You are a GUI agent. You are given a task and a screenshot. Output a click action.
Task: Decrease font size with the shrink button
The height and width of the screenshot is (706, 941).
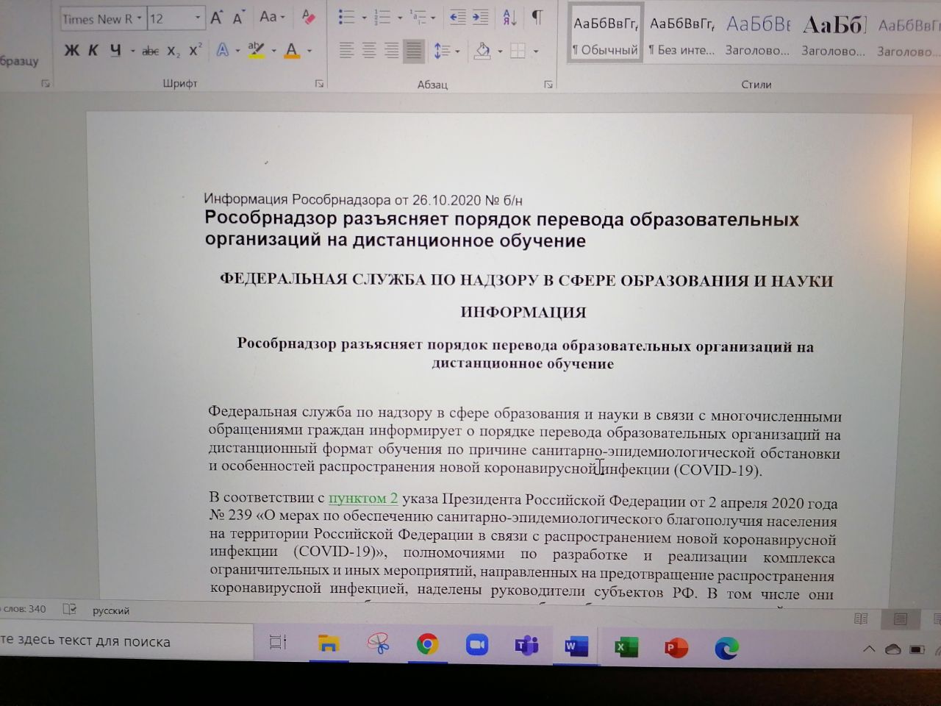point(238,18)
